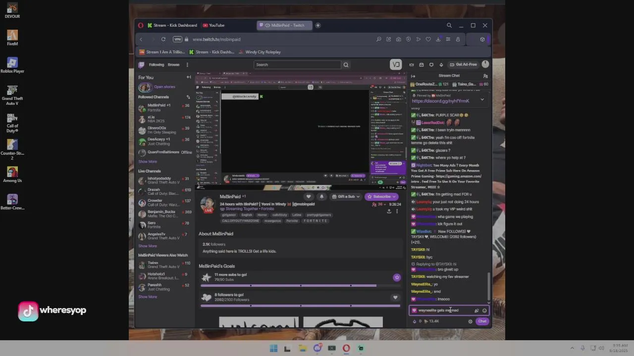Open Windows Start button on taskbar

[273, 349]
